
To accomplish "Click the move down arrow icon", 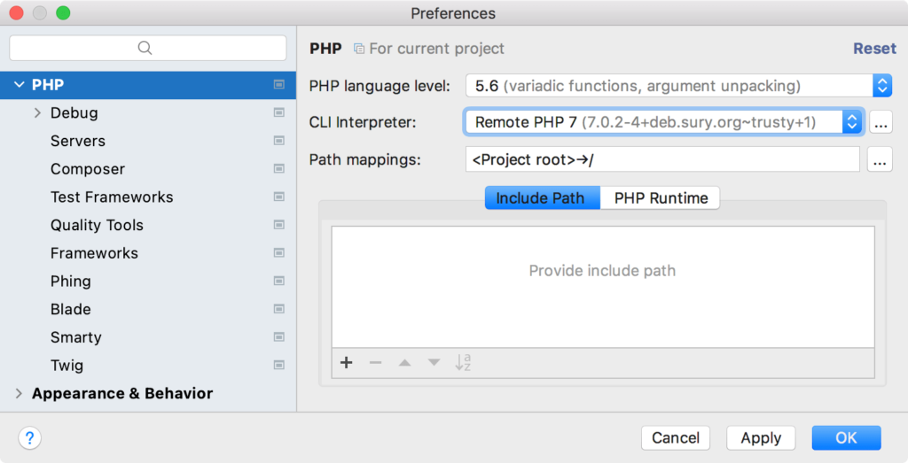I will [x=434, y=362].
